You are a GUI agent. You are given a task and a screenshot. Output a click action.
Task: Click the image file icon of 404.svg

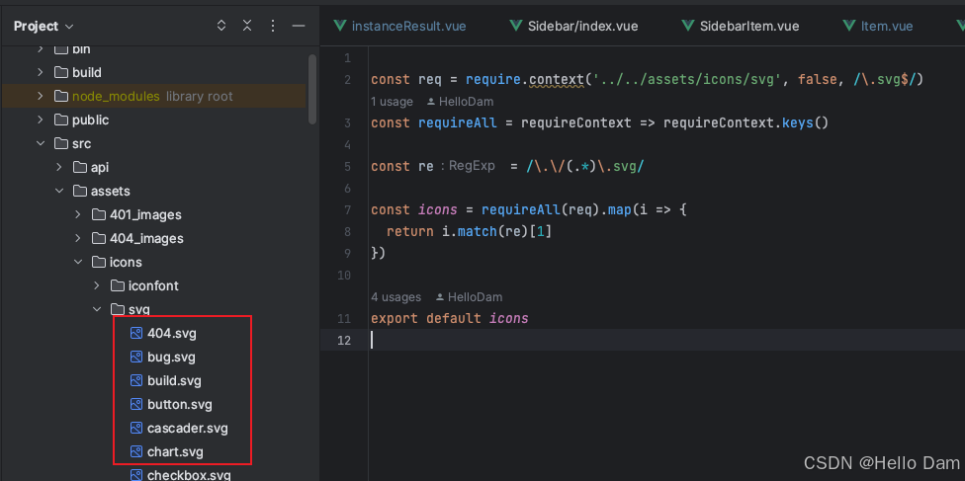click(136, 334)
